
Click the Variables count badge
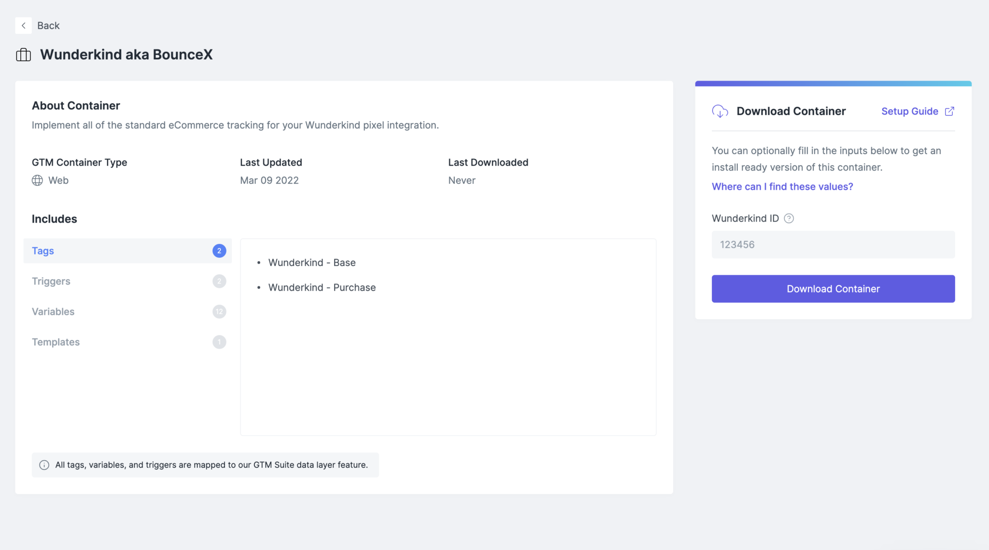coord(219,312)
